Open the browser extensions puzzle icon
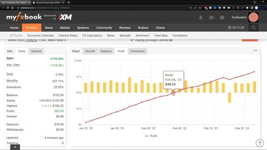The image size is (267, 150). tap(247, 8)
